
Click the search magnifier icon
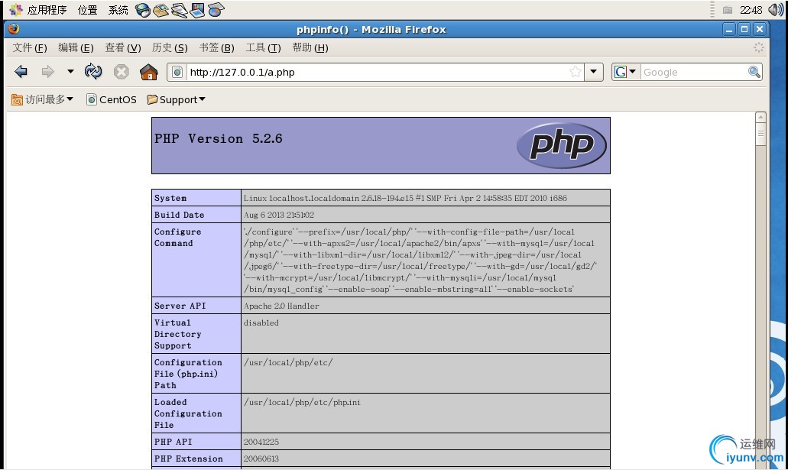pos(754,72)
